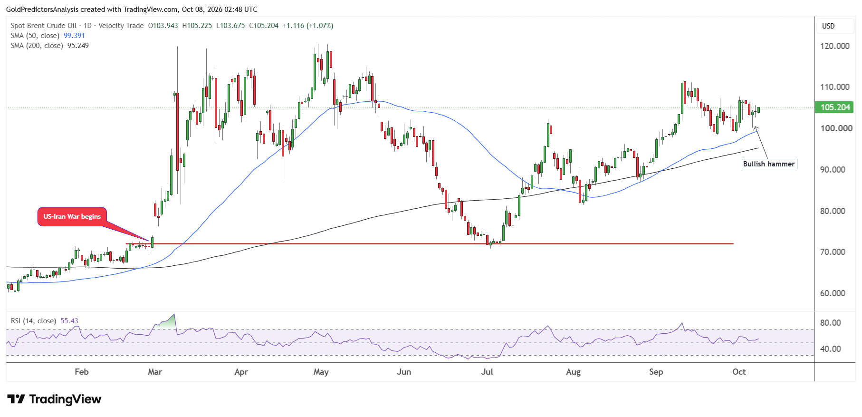The height and width of the screenshot is (417, 862).
Task: Click the Jul label on the time axis
Action: (x=487, y=372)
